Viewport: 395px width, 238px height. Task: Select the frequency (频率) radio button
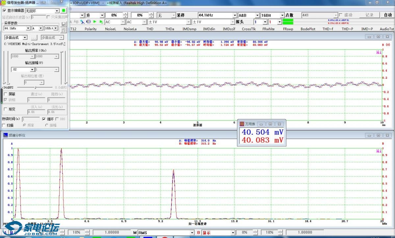[24, 125]
